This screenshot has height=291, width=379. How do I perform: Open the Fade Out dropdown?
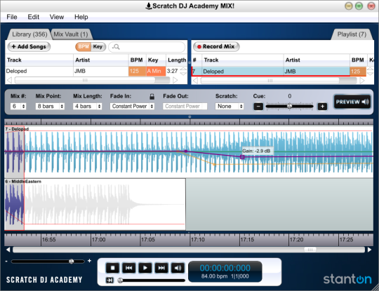(185, 107)
